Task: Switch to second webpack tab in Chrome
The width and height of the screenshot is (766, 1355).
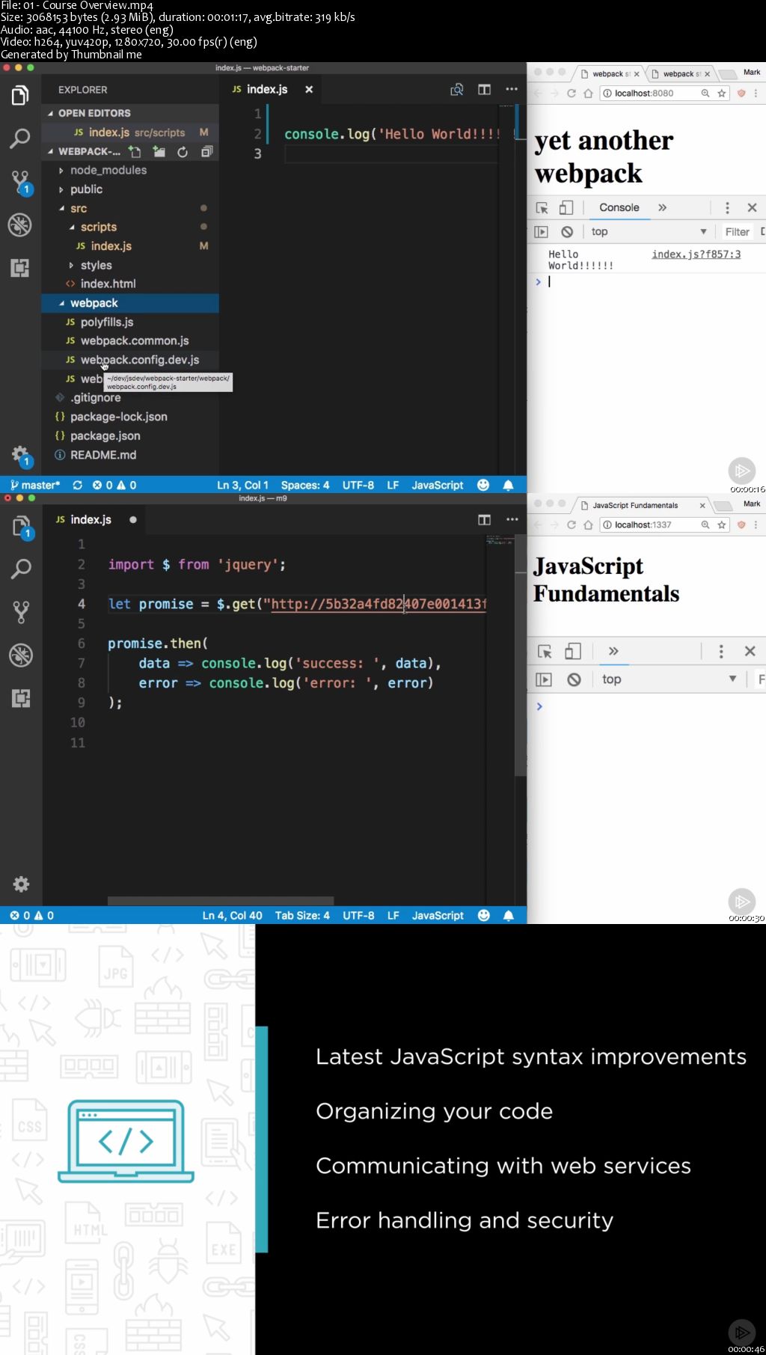Action: point(680,74)
